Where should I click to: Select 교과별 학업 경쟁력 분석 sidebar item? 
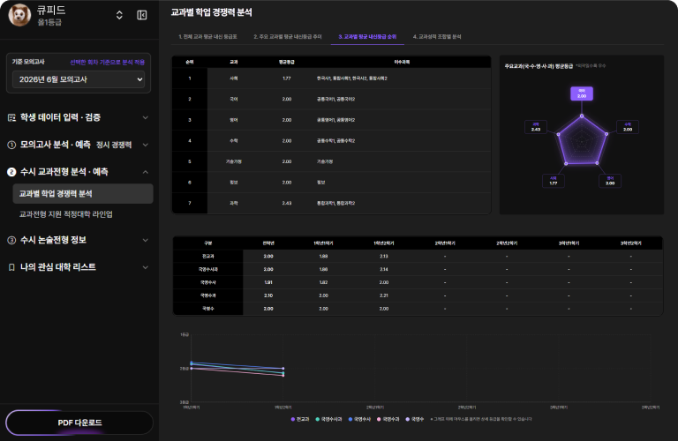83,193
